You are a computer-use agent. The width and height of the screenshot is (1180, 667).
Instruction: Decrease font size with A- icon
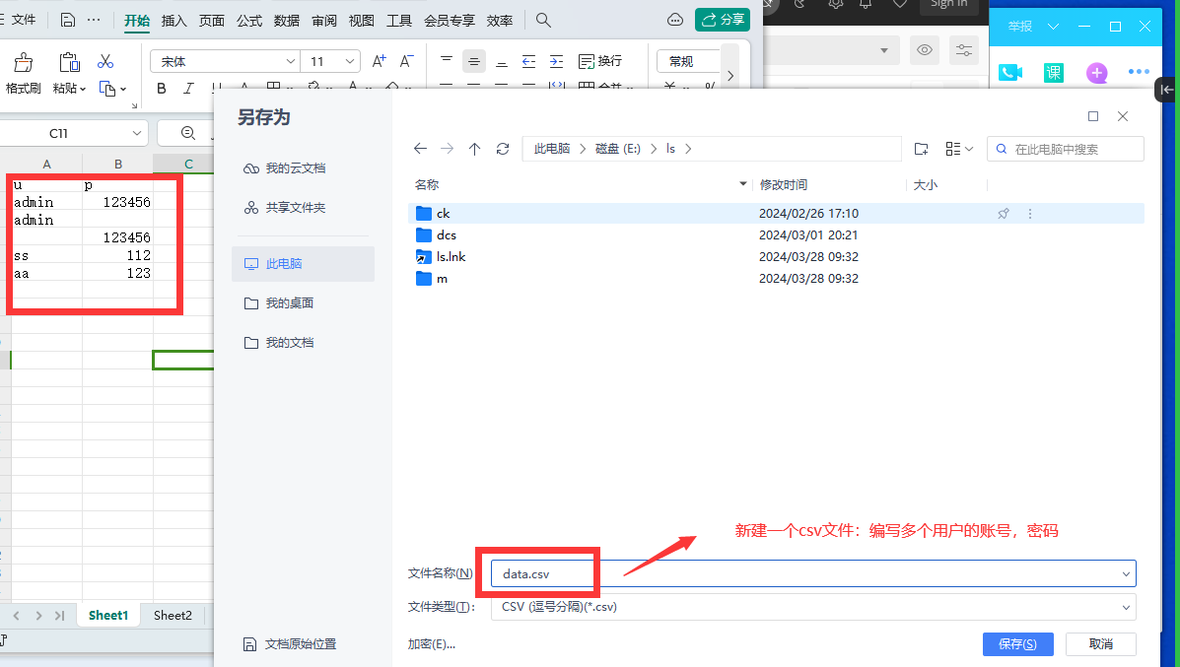coord(406,61)
